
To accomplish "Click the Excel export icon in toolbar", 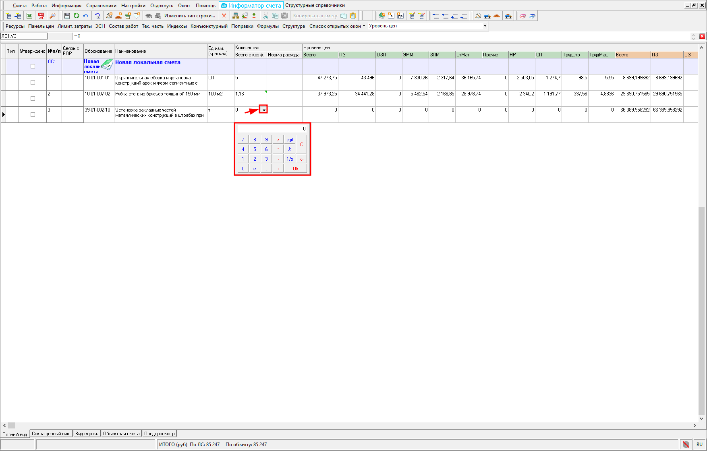I will [29, 16].
